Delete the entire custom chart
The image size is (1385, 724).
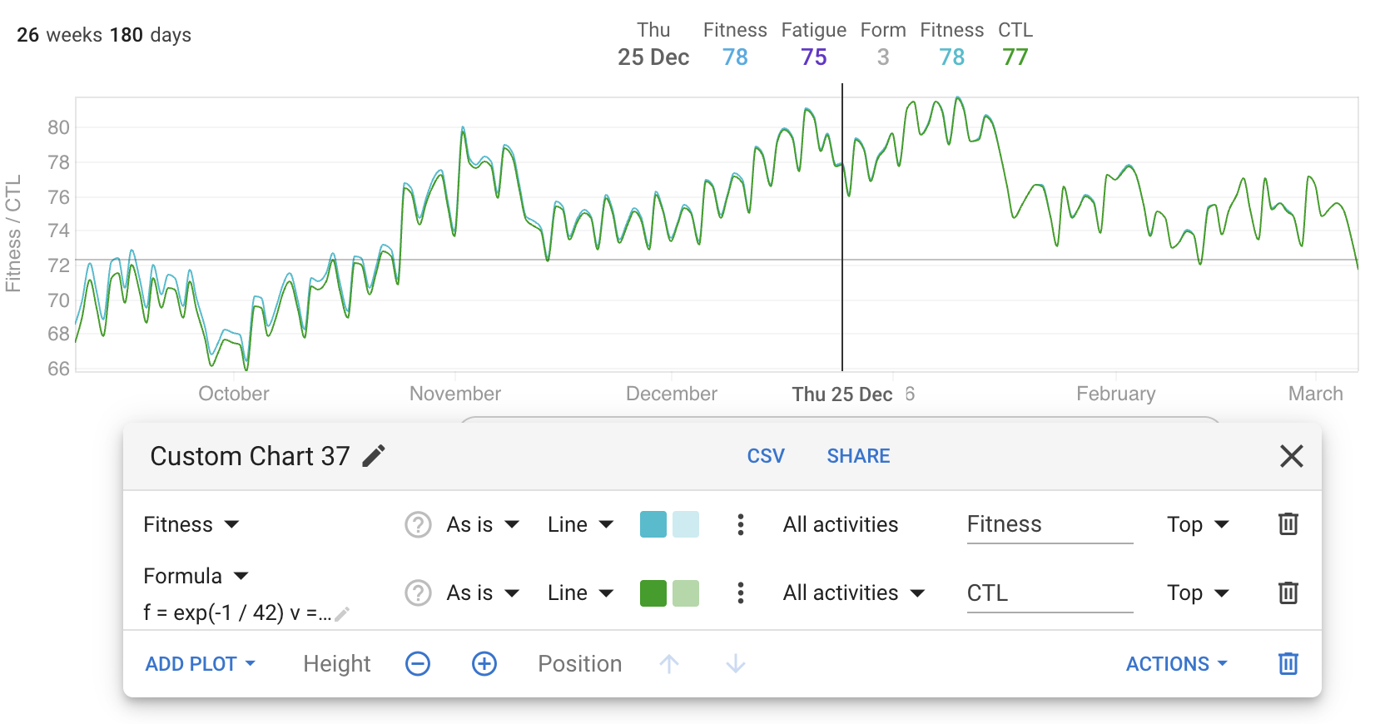(1288, 663)
